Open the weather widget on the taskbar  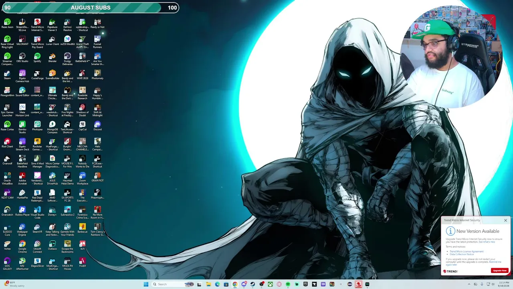[14, 284]
